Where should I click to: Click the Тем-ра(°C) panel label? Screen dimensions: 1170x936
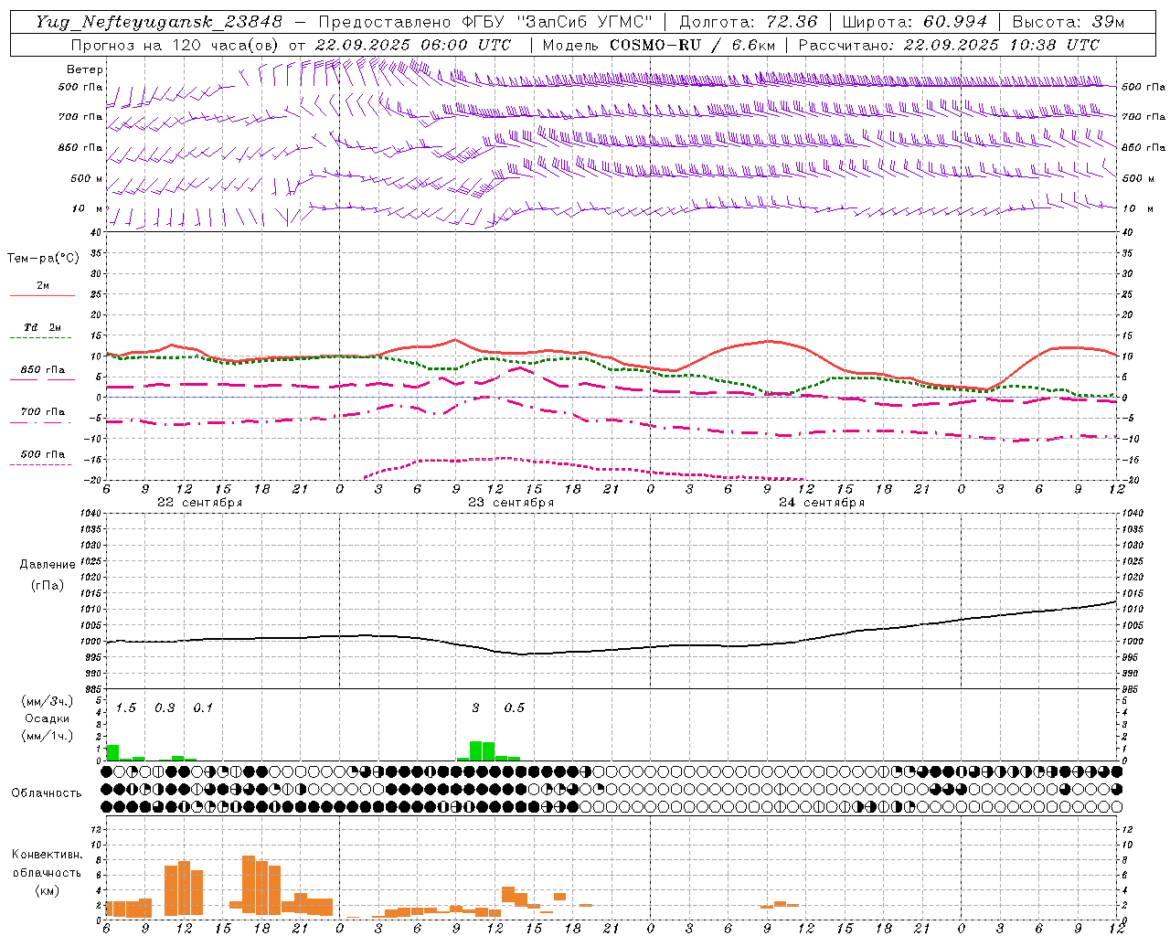point(43,259)
